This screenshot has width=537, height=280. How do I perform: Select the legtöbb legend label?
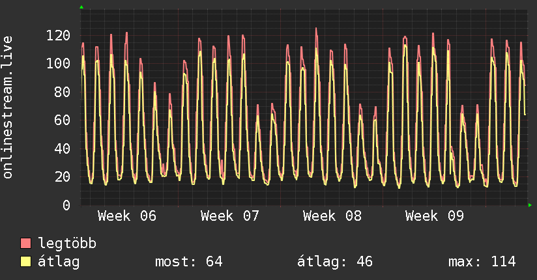point(67,243)
